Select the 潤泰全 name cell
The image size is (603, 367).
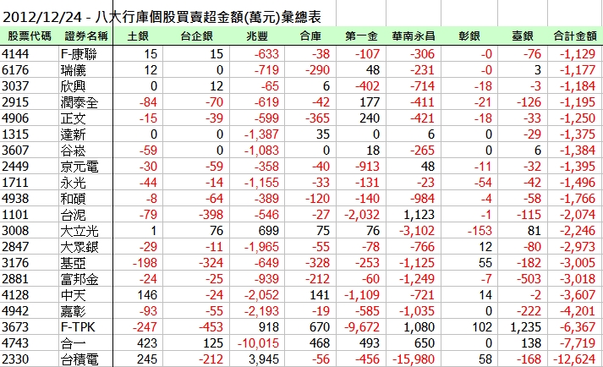pos(79,102)
